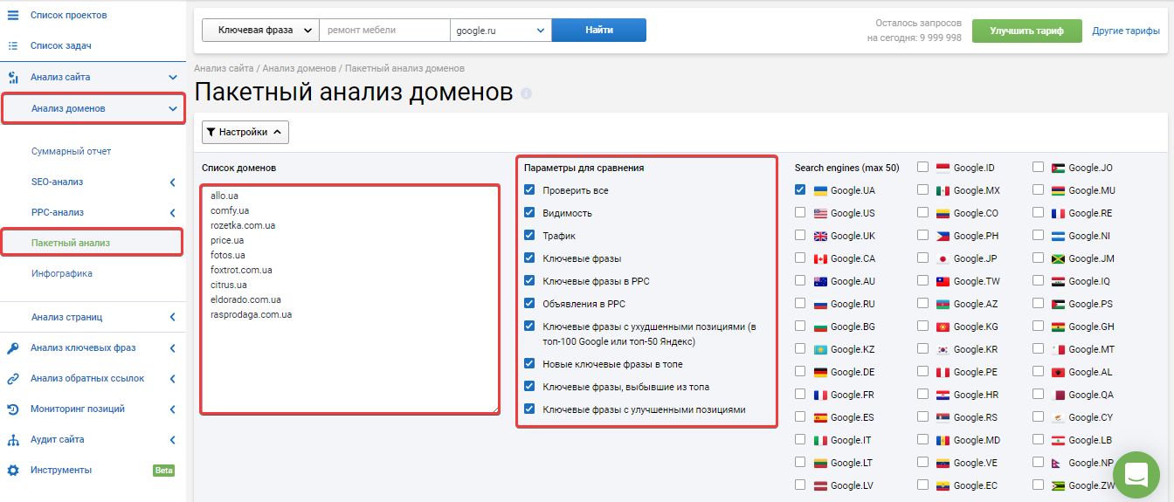
Task: Go to Анализ сайта breadcrumb link
Action: pyautogui.click(x=224, y=68)
